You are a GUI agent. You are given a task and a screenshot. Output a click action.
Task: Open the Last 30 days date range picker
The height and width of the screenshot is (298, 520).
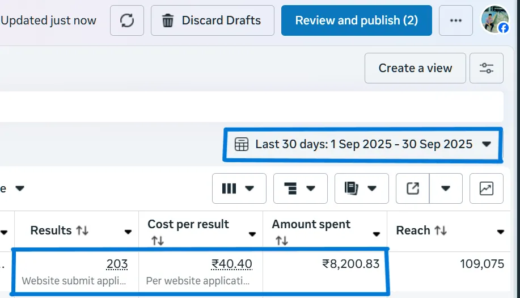(x=363, y=144)
